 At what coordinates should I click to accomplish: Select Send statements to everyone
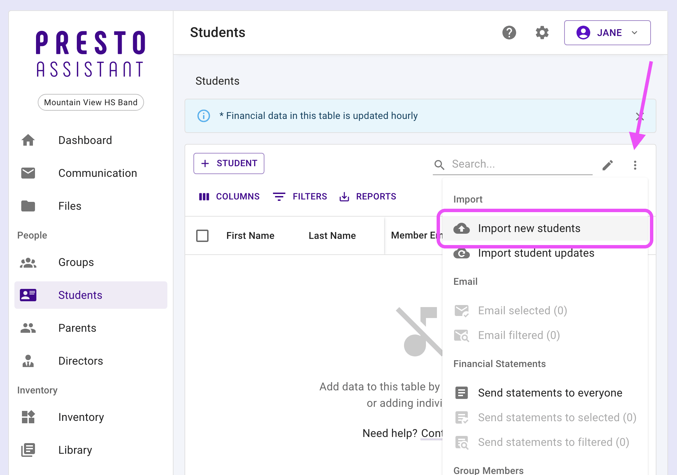pyautogui.click(x=549, y=393)
